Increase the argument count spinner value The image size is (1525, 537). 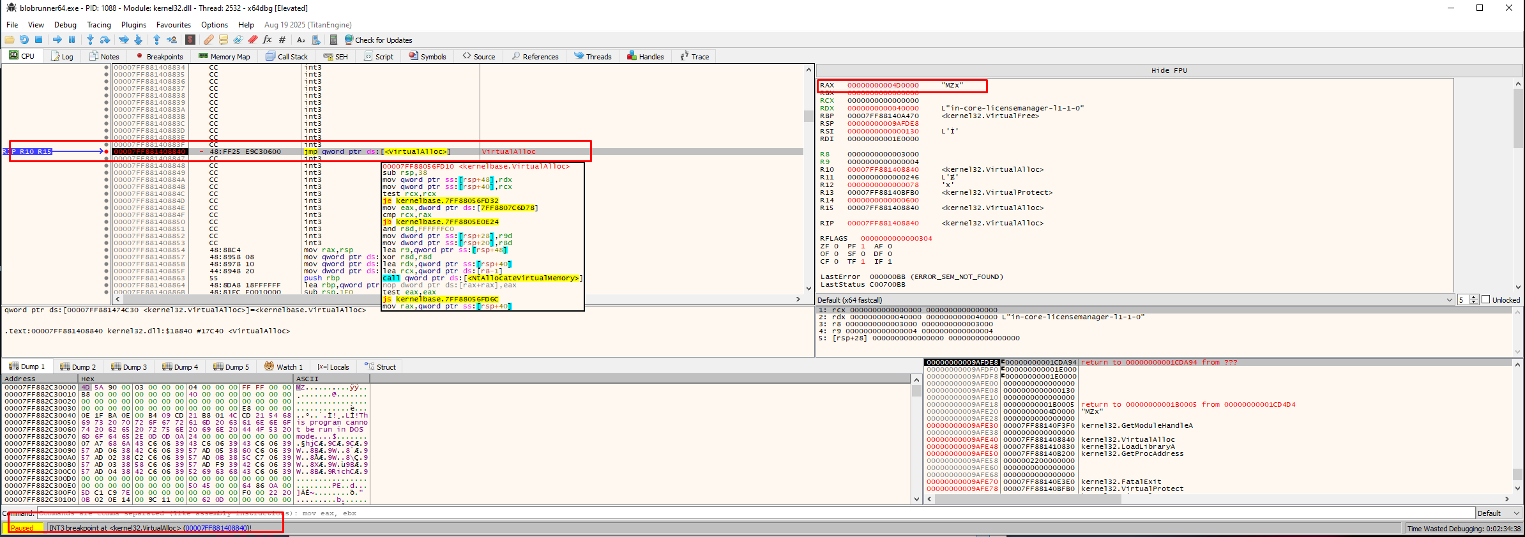point(1474,298)
